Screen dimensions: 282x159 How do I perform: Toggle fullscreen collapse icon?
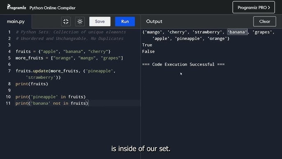coord(66,22)
